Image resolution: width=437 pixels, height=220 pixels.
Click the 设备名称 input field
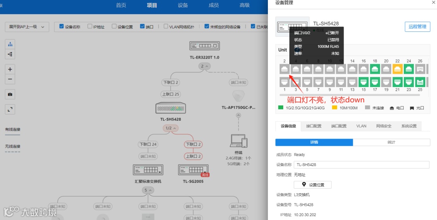point(361,164)
